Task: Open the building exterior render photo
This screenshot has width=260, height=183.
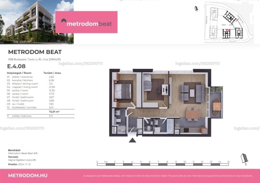Action: tap(37, 22)
